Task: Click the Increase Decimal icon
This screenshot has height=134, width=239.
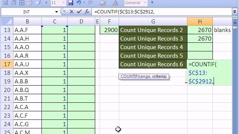Action: coord(6,3)
